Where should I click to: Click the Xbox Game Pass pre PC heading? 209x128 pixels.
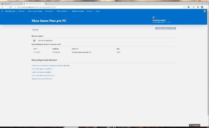pos(49,21)
